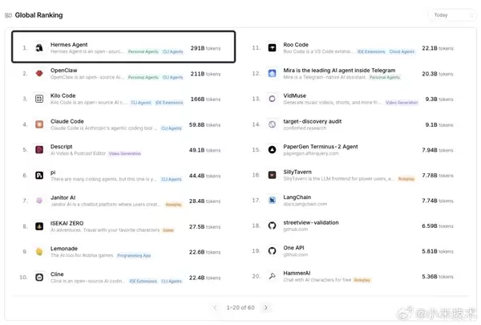
Task: Click the Mira Telegram agent icon
Action: coord(272,73)
